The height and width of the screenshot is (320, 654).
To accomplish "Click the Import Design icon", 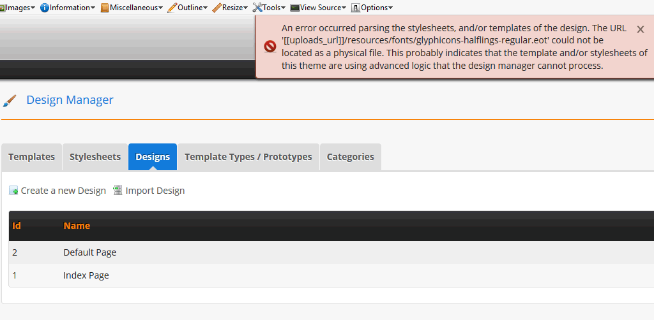I will pos(118,191).
